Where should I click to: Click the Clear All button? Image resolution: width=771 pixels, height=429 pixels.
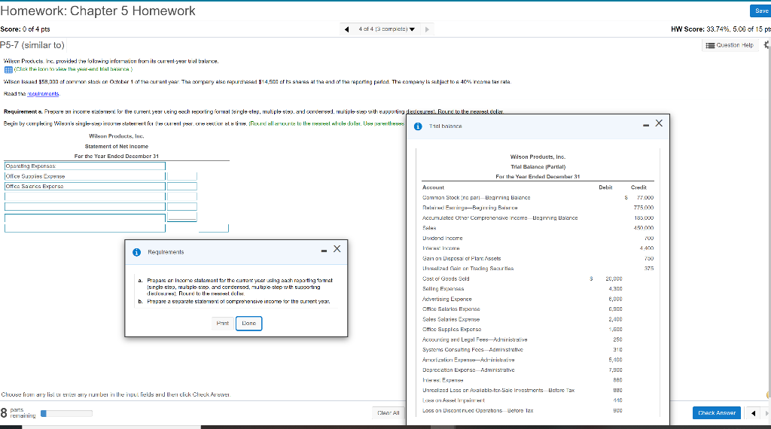click(x=389, y=412)
